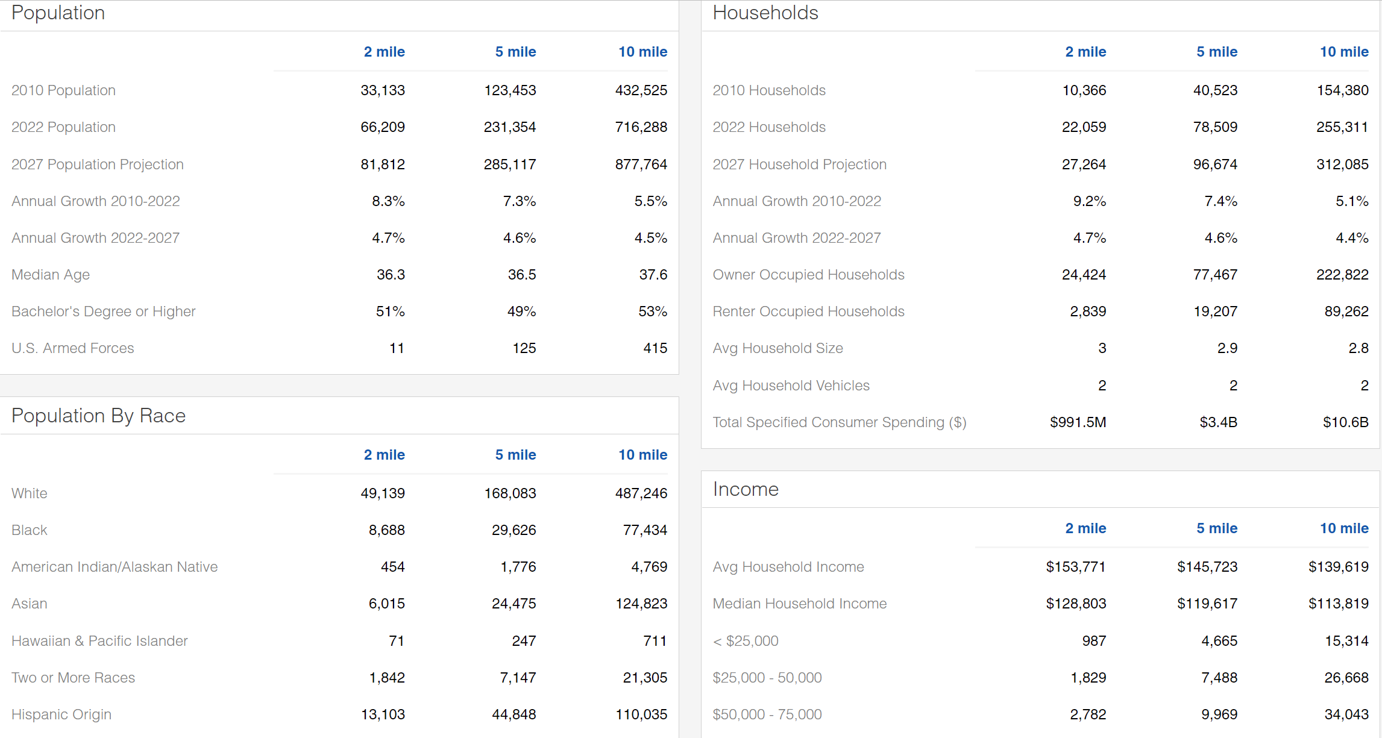Select the Total Specified Consumer Spending label
Image resolution: width=1382 pixels, height=738 pixels.
(x=840, y=422)
